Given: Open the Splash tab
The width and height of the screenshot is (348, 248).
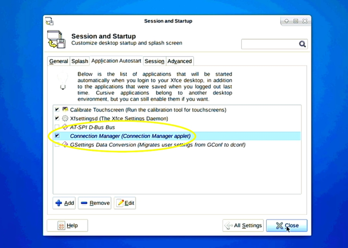Looking at the screenshot, I should click(x=79, y=61).
